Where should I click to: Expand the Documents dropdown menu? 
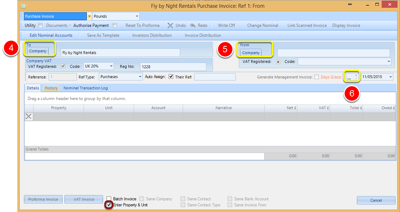click(59, 25)
